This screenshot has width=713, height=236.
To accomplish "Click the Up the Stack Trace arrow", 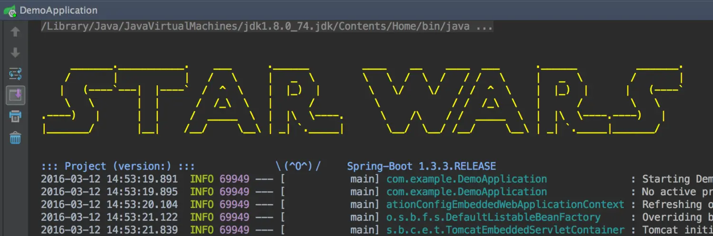I will pos(15,32).
